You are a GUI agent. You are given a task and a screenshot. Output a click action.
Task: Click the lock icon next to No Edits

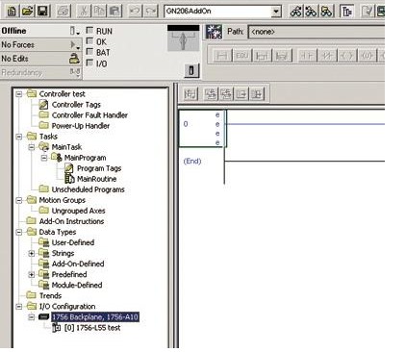[74, 59]
